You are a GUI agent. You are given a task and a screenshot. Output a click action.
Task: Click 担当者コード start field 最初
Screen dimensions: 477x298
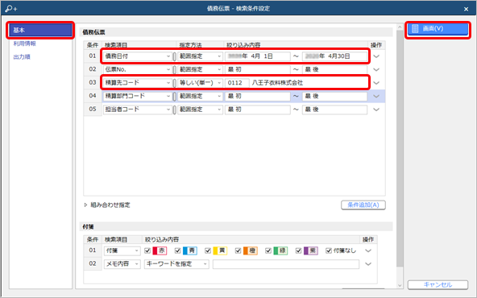pos(258,110)
